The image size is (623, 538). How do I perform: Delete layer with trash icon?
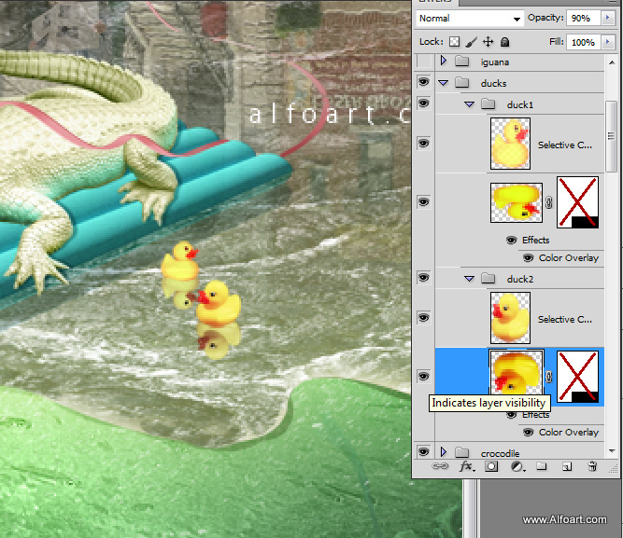(x=592, y=466)
